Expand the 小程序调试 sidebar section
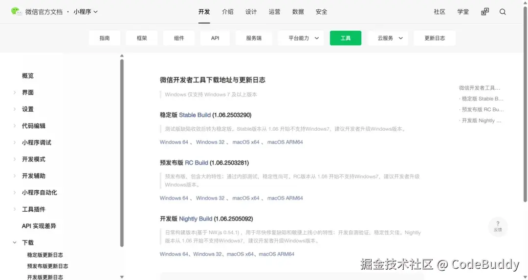The image size is (528, 280). coord(15,142)
